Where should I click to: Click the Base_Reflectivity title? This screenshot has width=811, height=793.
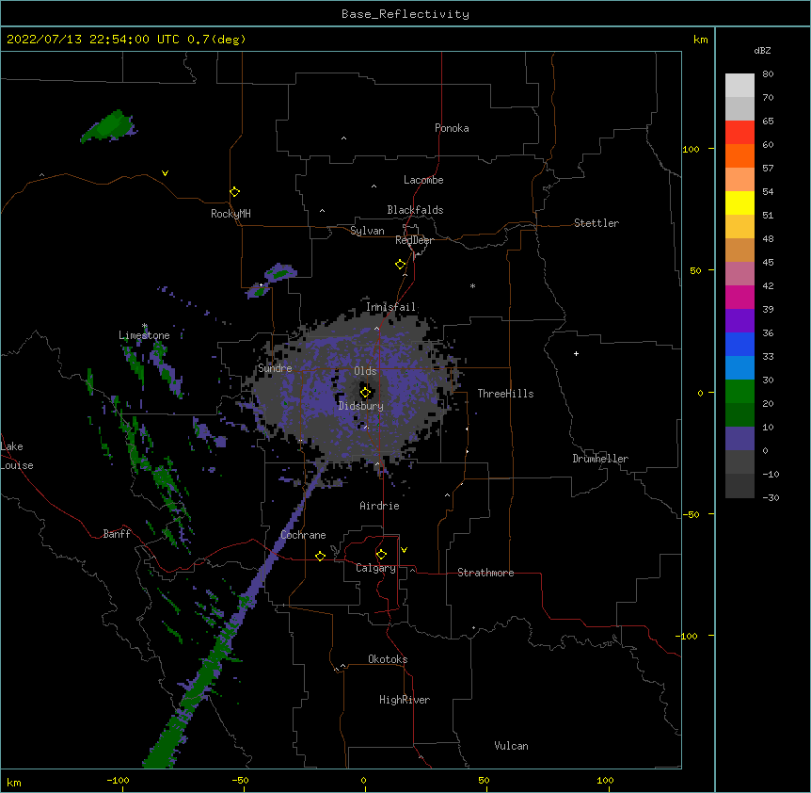coord(405,14)
